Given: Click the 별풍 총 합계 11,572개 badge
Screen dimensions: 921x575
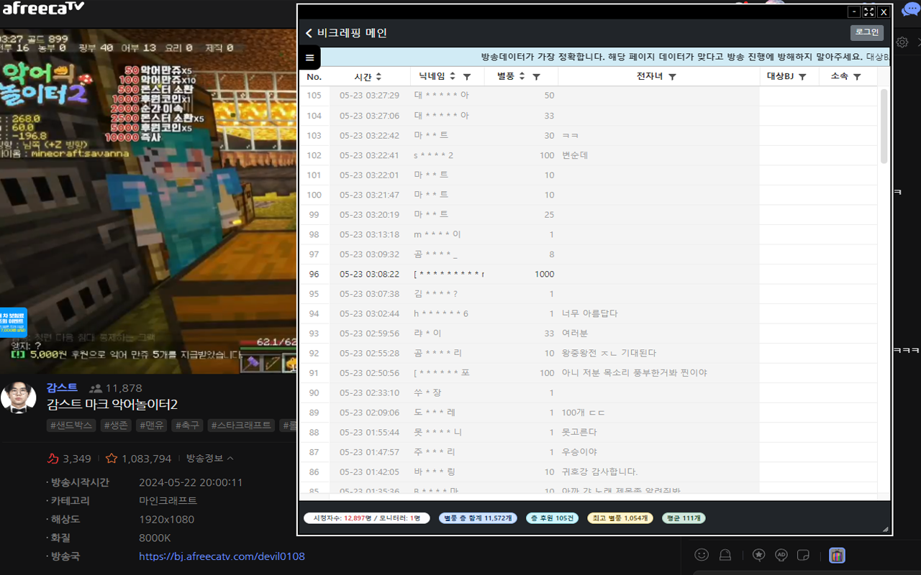Looking at the screenshot, I should pyautogui.click(x=478, y=518).
